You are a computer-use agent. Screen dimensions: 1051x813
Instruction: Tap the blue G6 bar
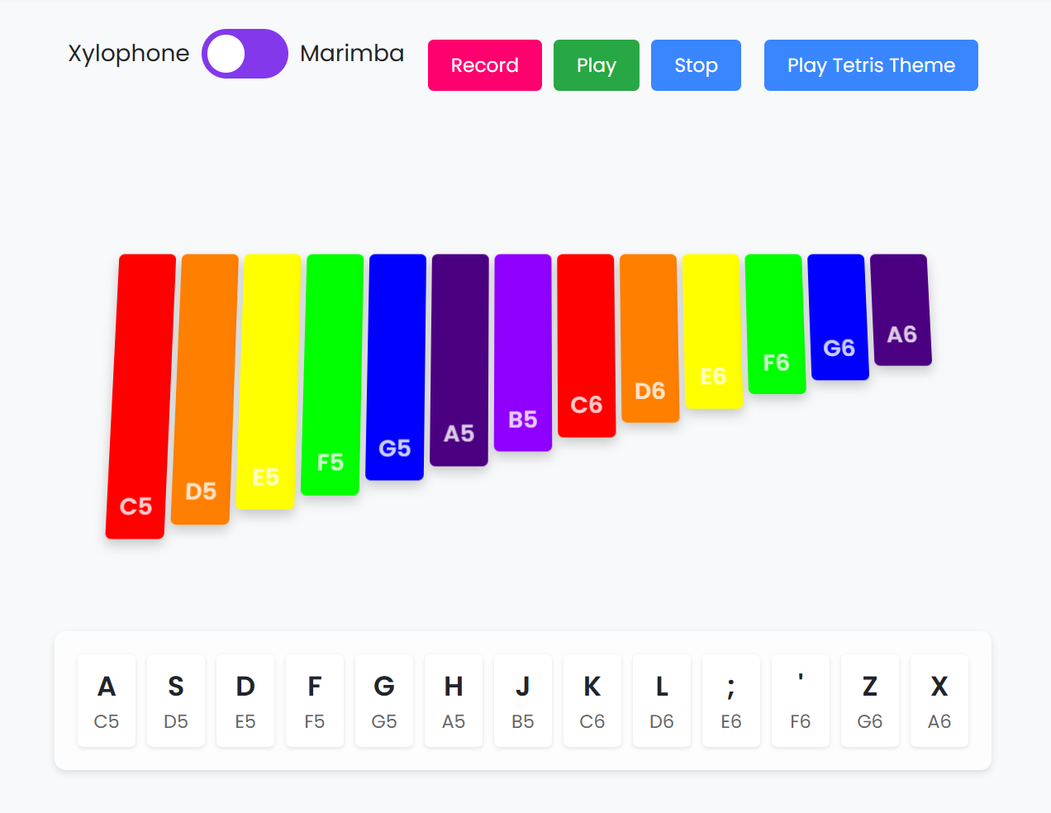click(838, 317)
